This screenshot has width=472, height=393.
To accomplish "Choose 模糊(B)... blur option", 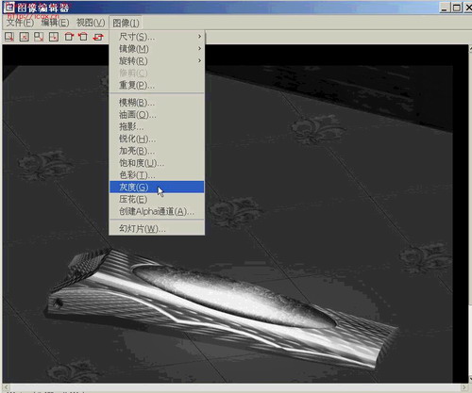I will tap(157, 103).
